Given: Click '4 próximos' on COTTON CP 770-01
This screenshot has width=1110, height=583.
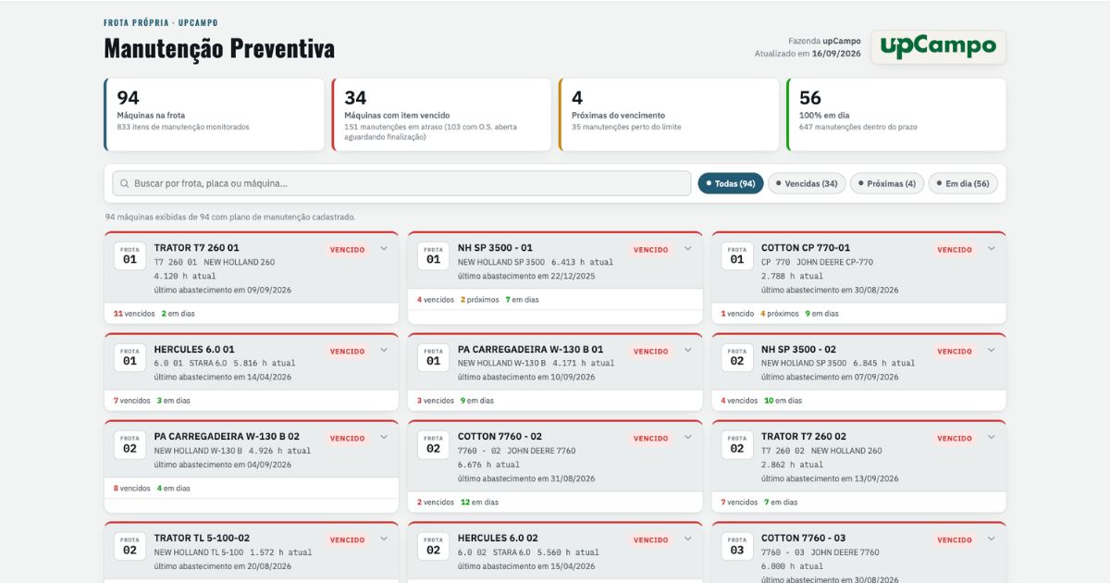Looking at the screenshot, I should click(x=780, y=314).
